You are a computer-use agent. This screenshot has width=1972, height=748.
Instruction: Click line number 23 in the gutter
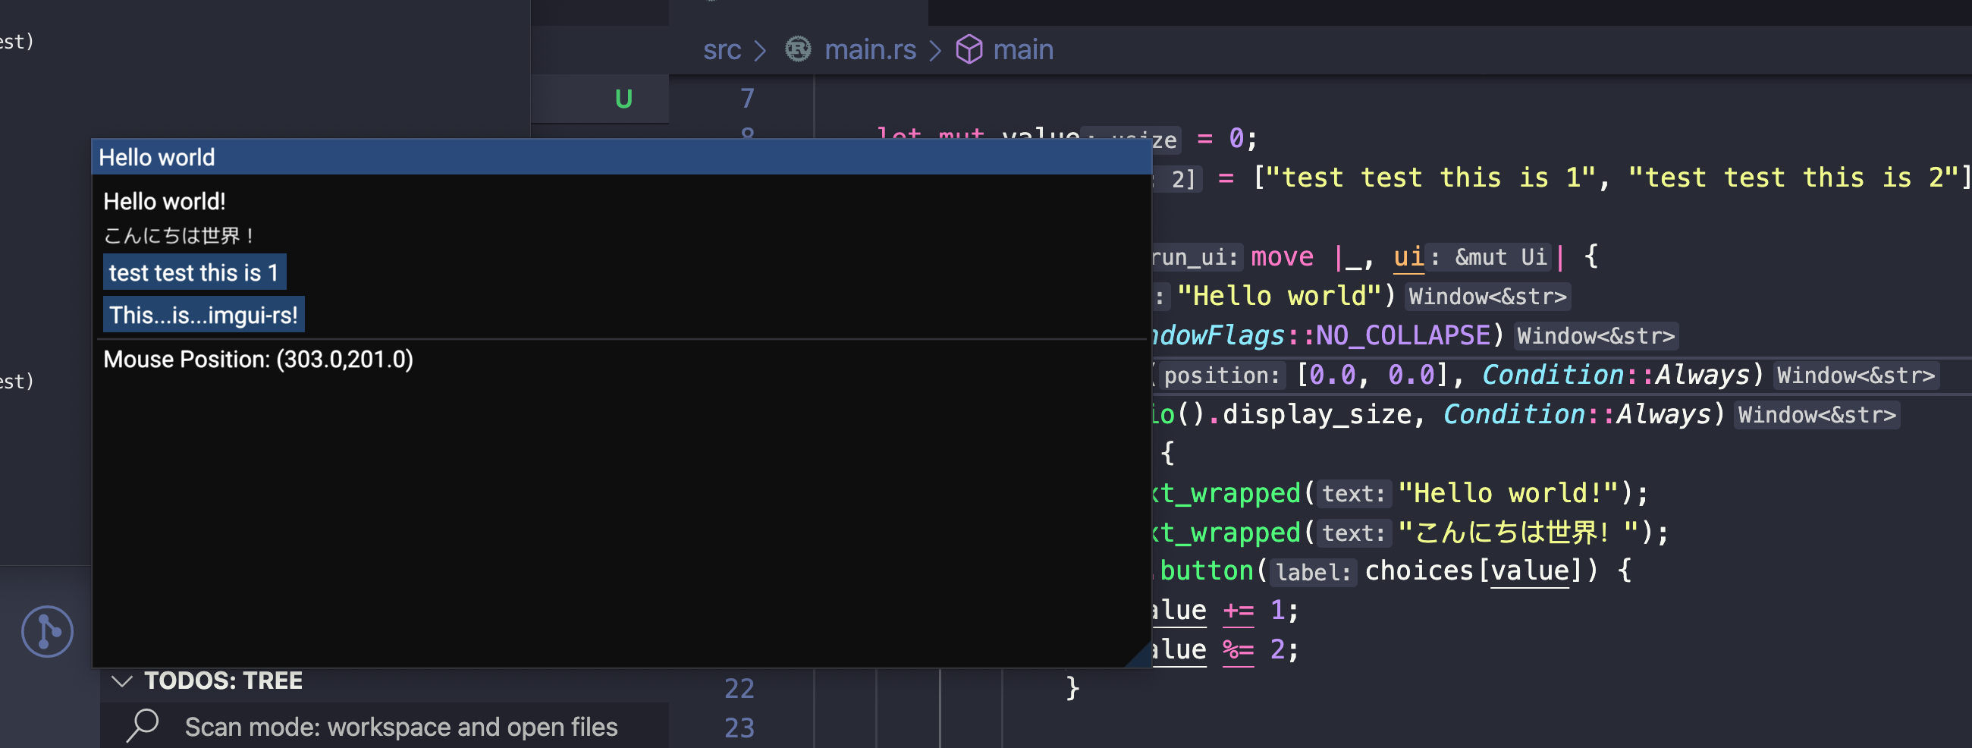pyautogui.click(x=739, y=728)
